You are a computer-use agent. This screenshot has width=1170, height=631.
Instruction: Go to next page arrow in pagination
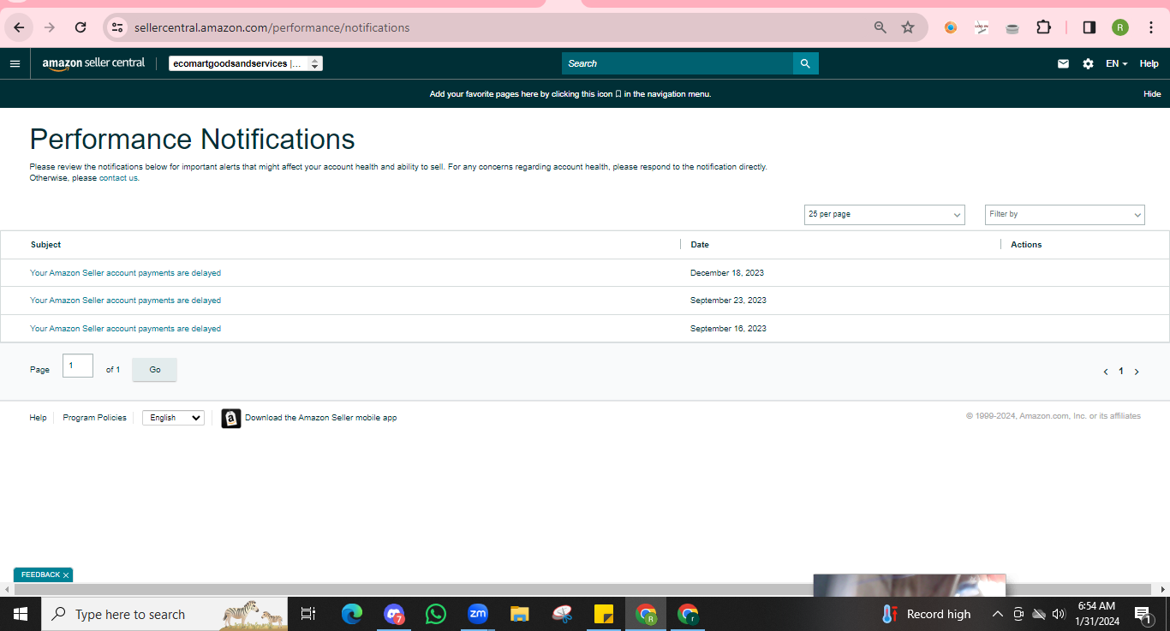pos(1137,372)
